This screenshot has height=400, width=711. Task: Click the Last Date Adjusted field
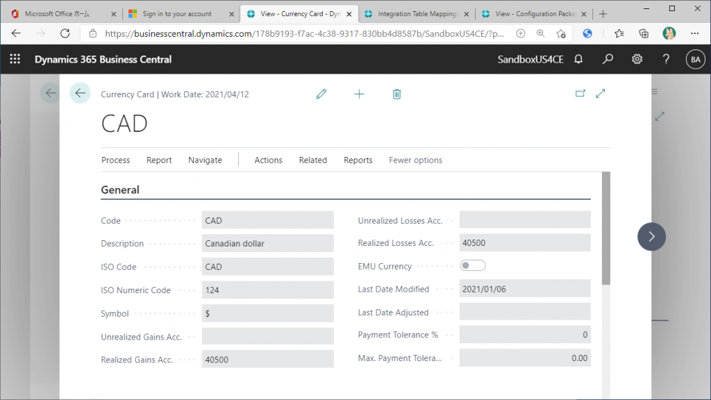(525, 312)
